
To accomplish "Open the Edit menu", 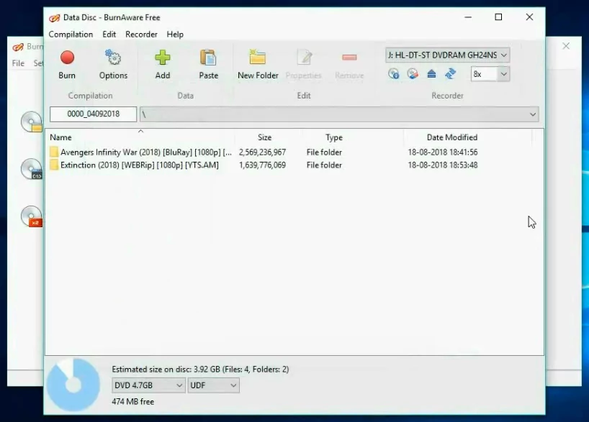I will click(109, 34).
